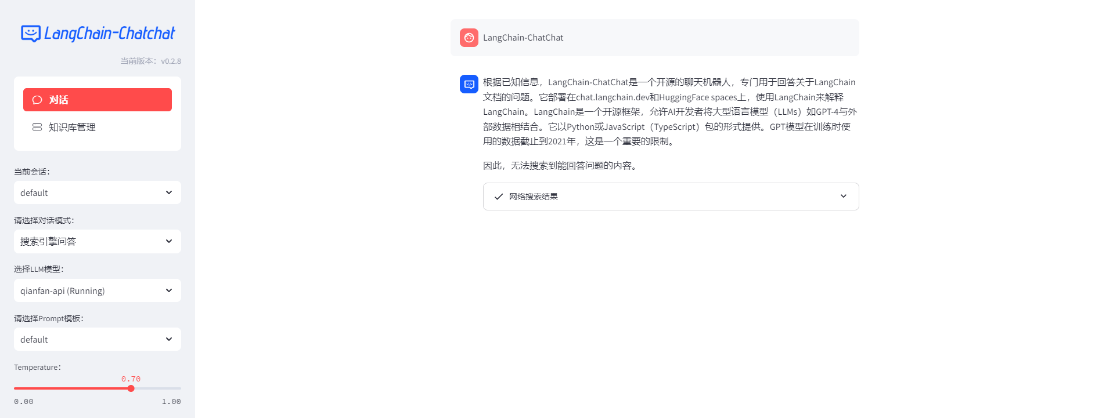
Task: Open the qianfan-api (Running) model dropdown
Action: click(98, 290)
